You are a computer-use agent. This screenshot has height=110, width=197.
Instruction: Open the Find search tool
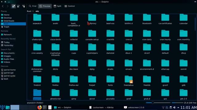coord(33,6)
